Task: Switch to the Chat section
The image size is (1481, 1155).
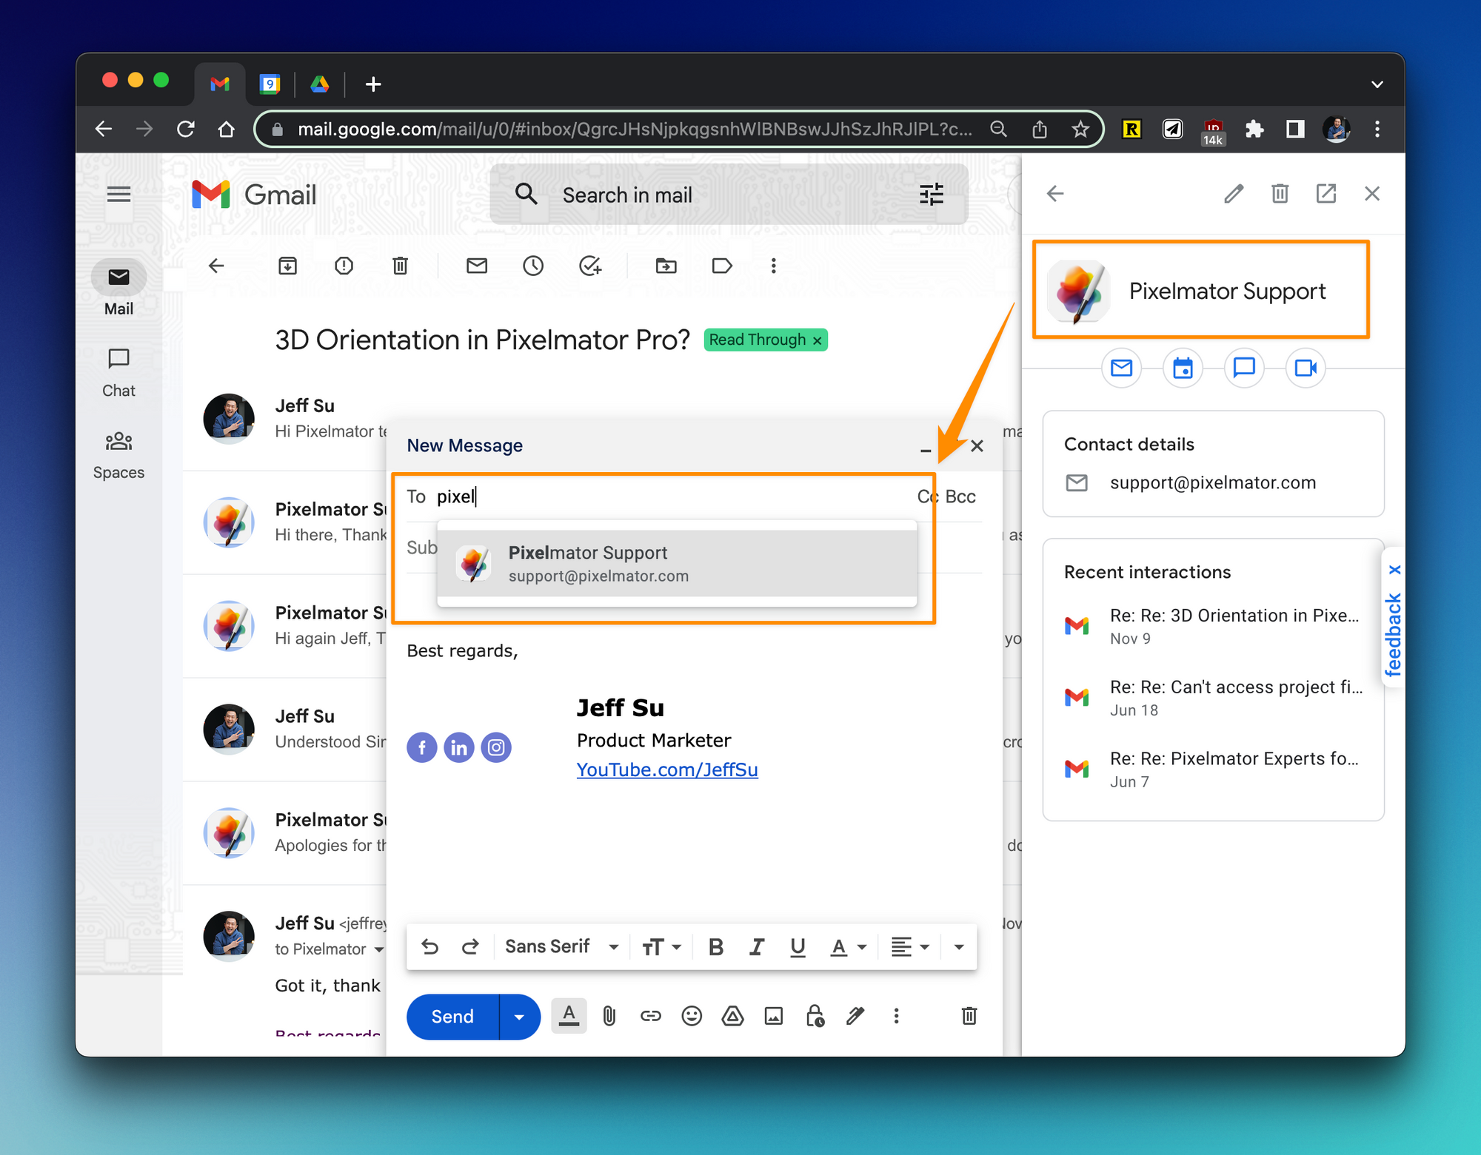Action: tap(118, 373)
